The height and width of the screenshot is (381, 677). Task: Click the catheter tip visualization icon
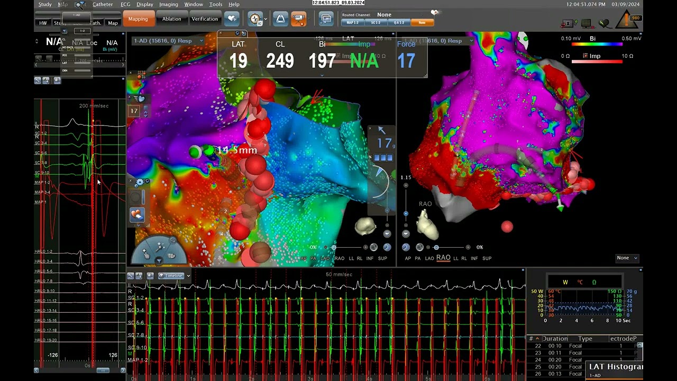pos(280,19)
